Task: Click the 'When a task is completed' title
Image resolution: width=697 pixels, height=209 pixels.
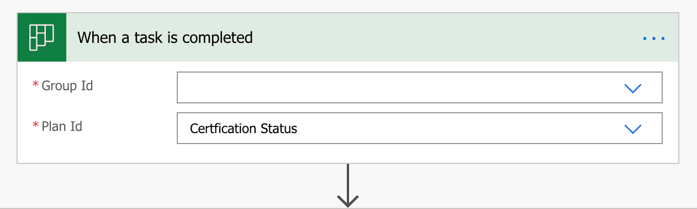Action: [165, 37]
